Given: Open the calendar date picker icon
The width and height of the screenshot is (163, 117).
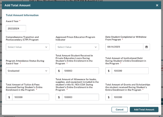Looking at the screenshot, I should click(x=146, y=47).
